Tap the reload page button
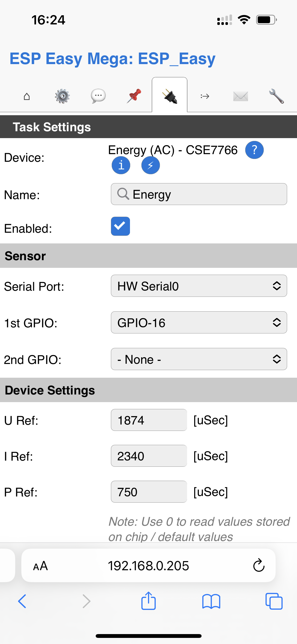The image size is (297, 644). (258, 566)
